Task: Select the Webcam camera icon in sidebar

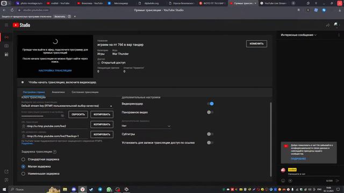Action: click(6, 46)
